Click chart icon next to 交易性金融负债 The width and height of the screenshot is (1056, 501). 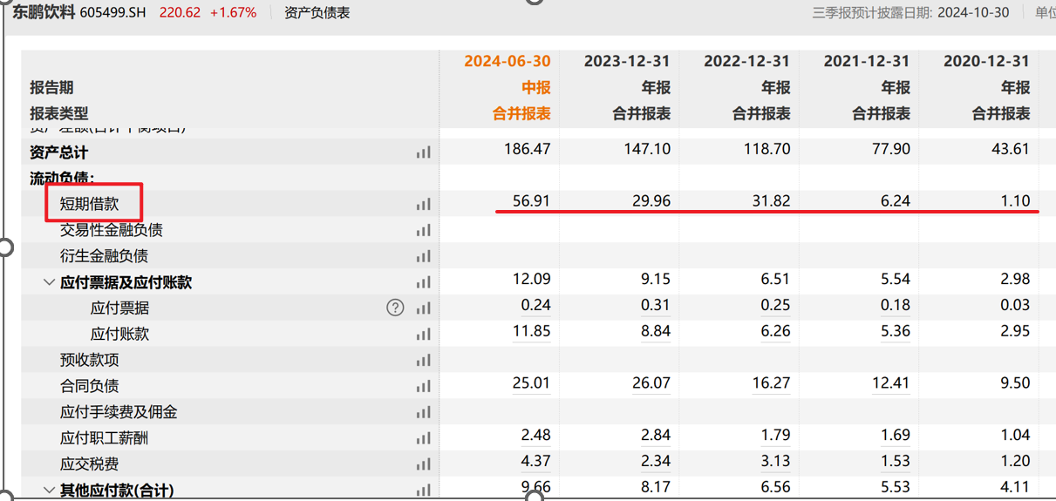tap(423, 231)
